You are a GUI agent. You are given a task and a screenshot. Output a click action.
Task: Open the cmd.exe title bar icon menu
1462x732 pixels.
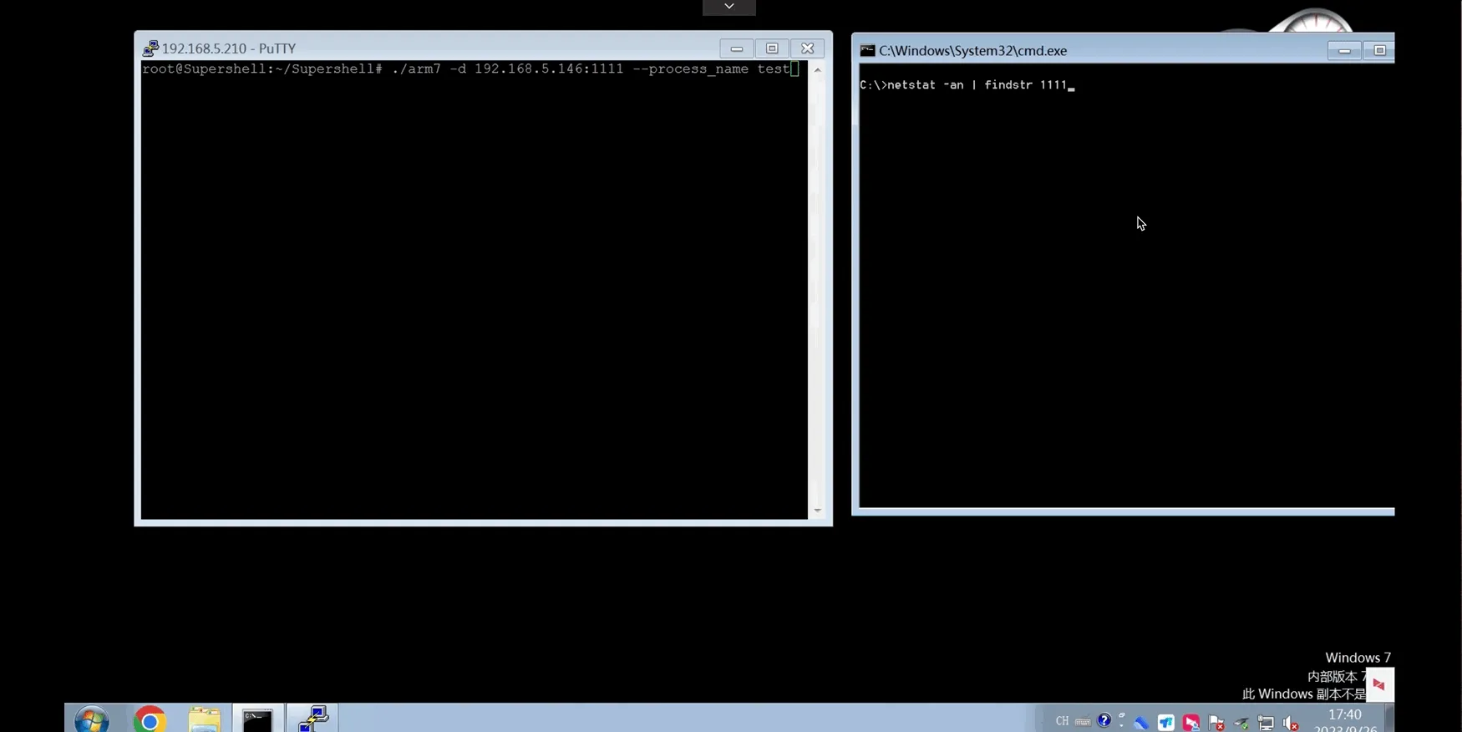[x=867, y=51]
